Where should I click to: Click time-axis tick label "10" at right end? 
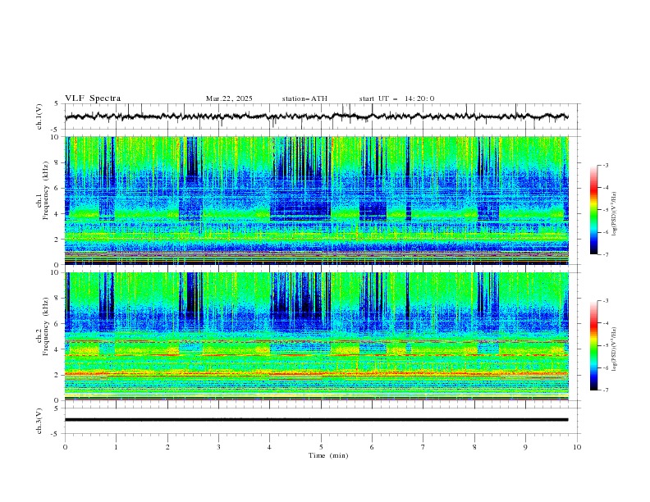[577, 447]
